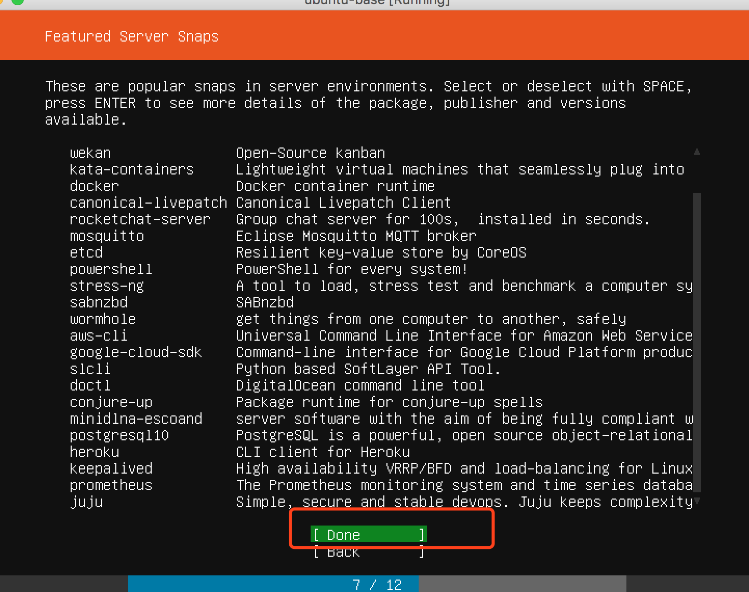Select the docker snap entry

tap(381, 186)
